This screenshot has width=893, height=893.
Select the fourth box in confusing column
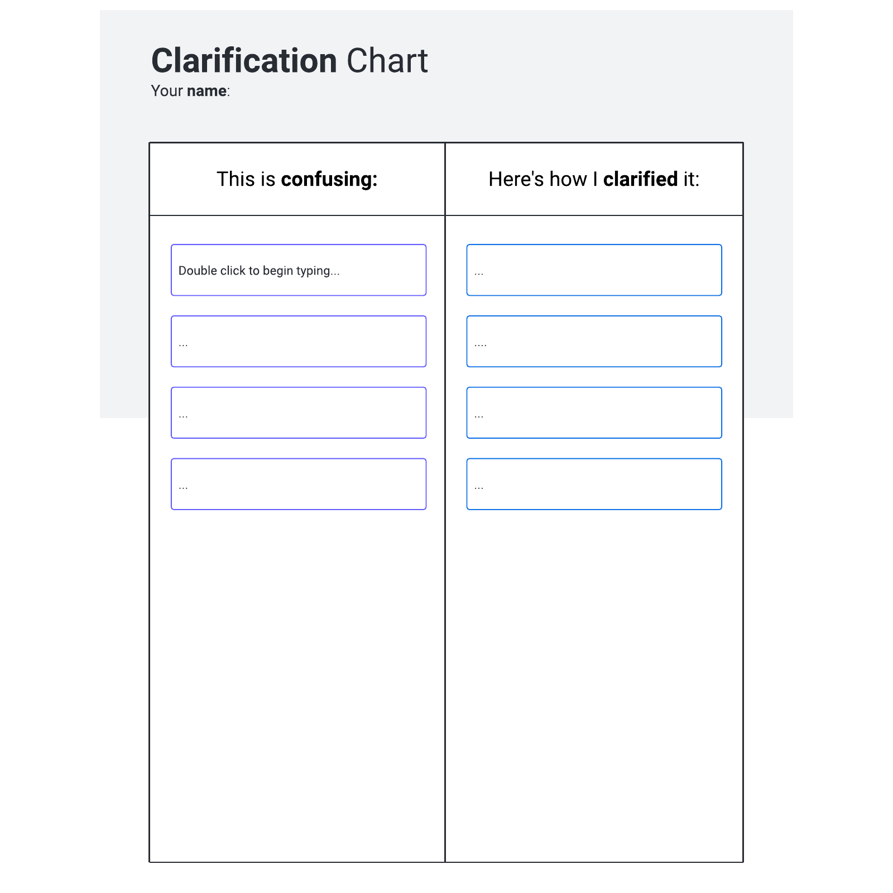tap(299, 484)
